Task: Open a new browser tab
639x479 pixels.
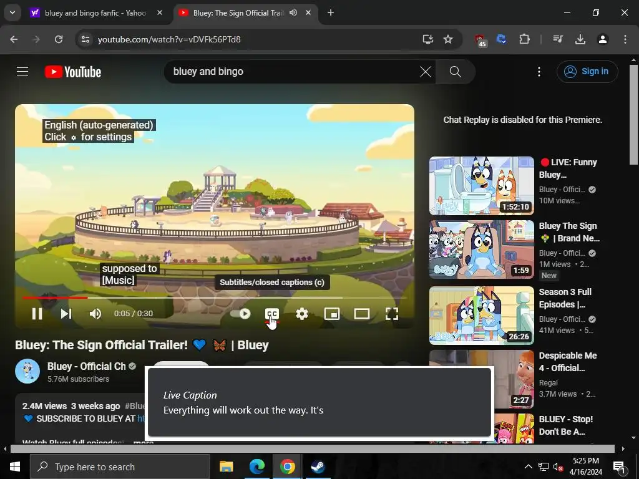Action: tap(331, 13)
